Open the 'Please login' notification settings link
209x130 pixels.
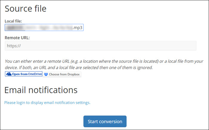pos(47,102)
